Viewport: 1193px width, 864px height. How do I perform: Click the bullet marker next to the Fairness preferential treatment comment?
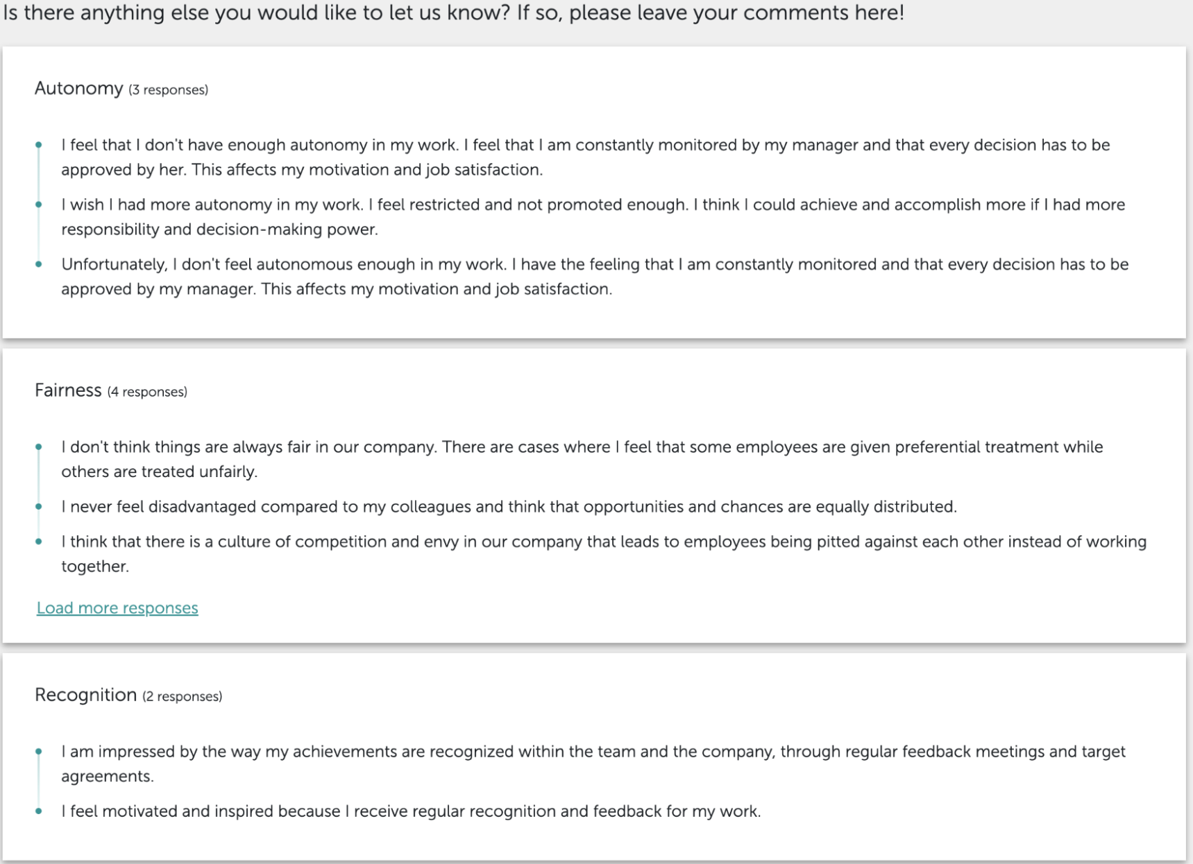[38, 448]
